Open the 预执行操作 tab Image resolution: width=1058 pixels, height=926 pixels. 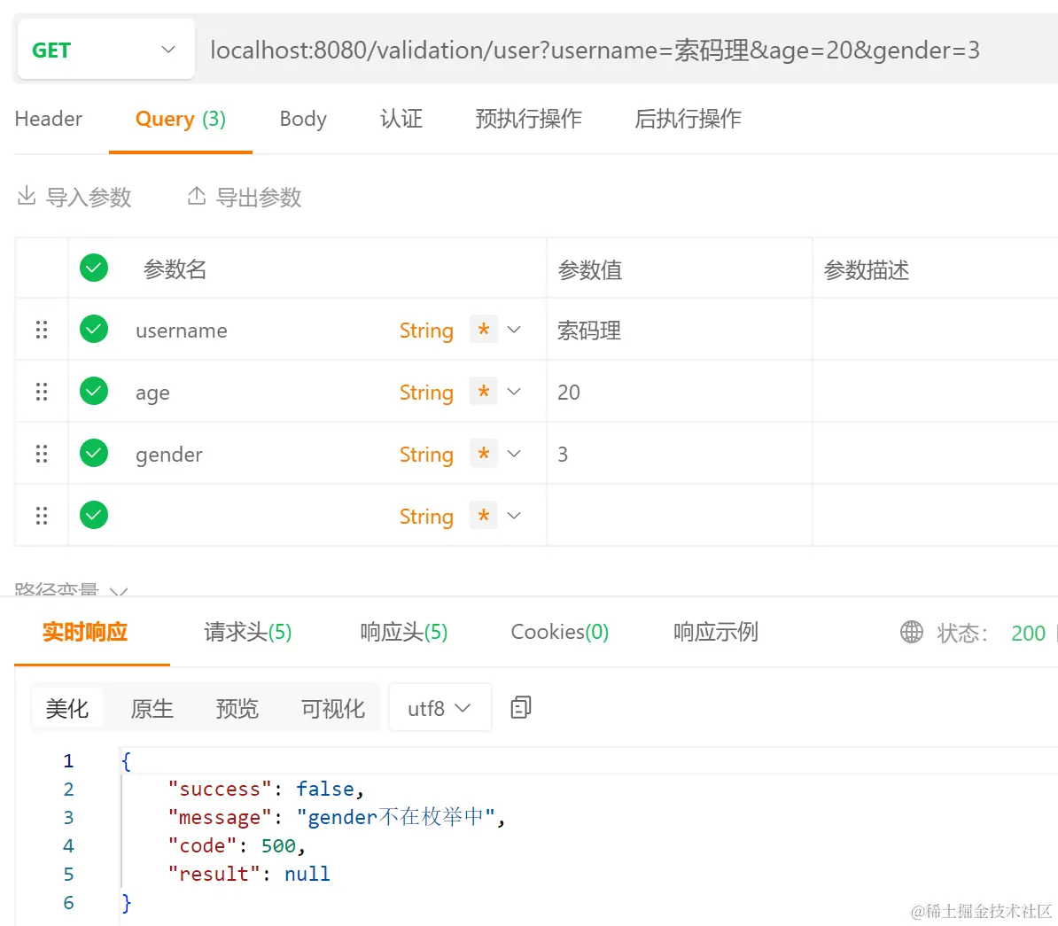pyautogui.click(x=528, y=119)
